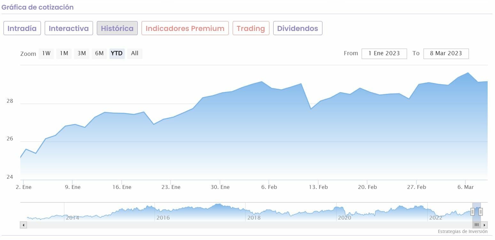Click the scrollbar thumb grip

coord(476,225)
